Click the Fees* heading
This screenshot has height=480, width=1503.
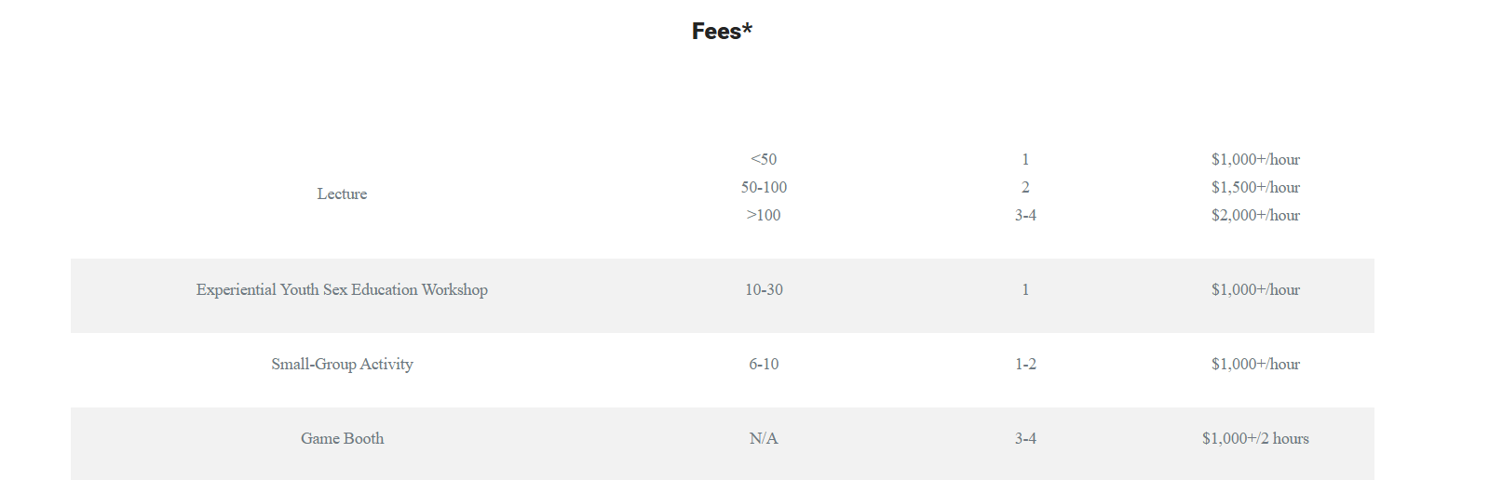pos(722,32)
